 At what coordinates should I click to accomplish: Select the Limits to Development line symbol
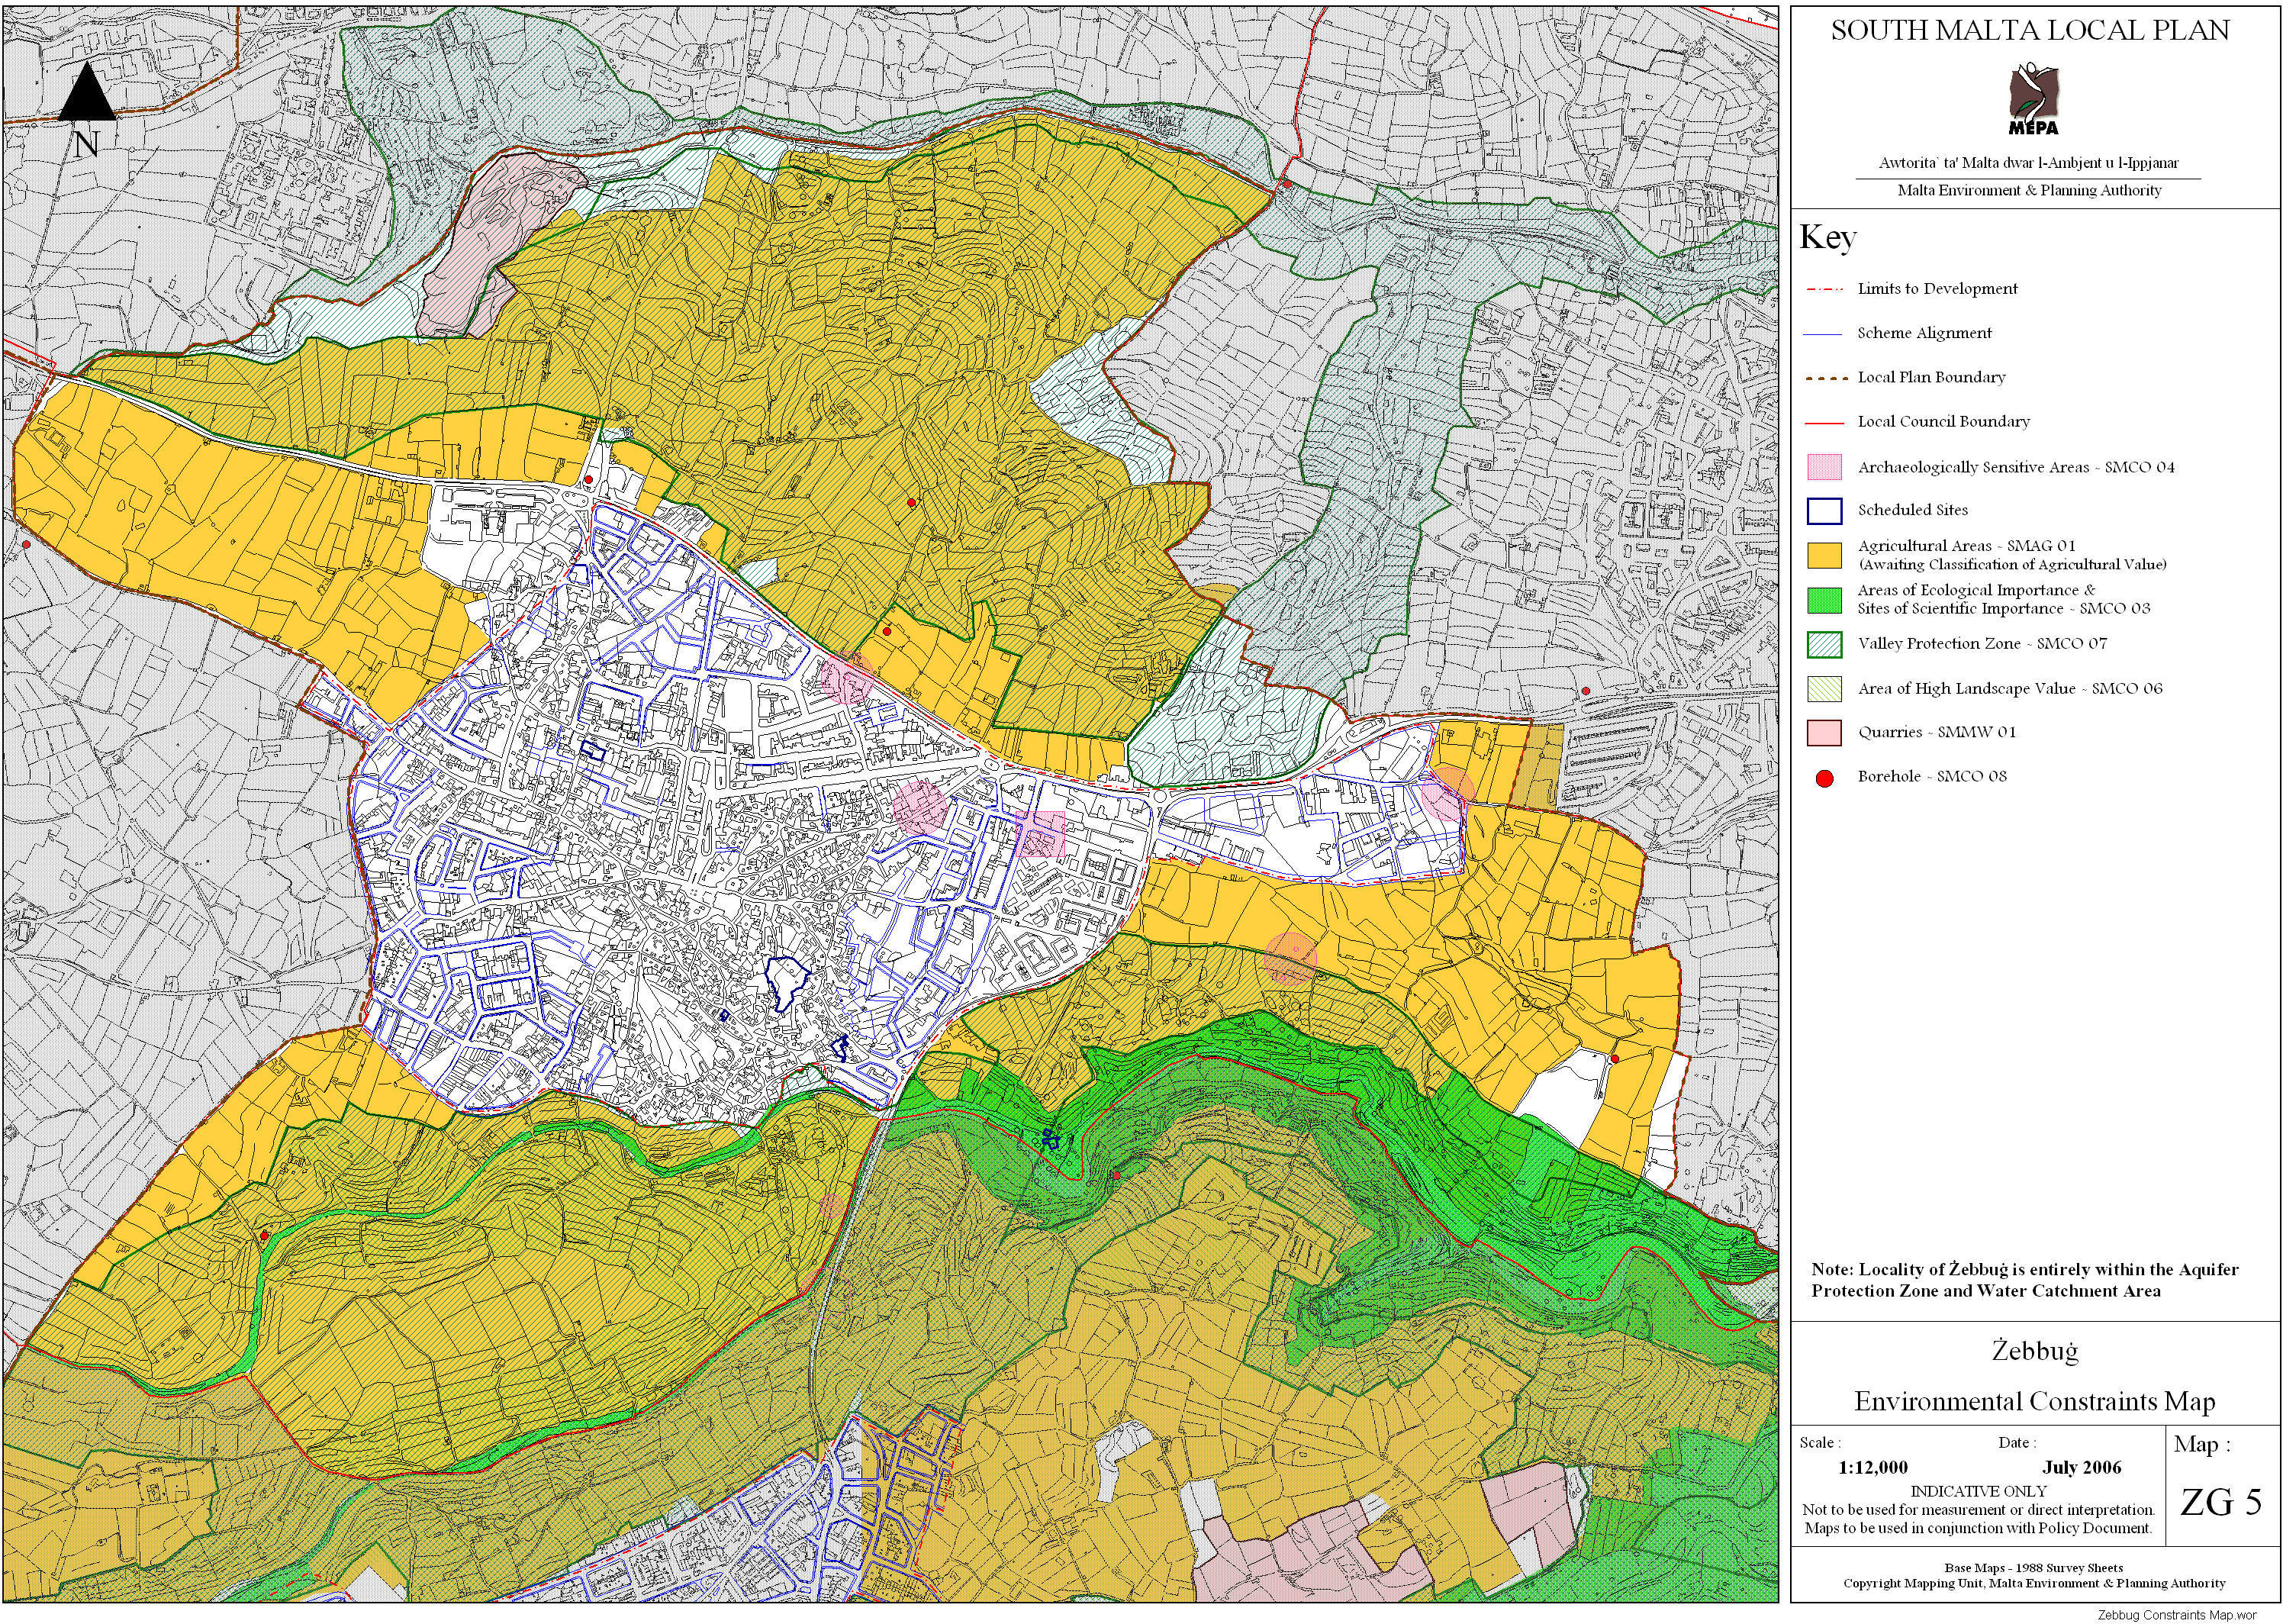click(1824, 290)
